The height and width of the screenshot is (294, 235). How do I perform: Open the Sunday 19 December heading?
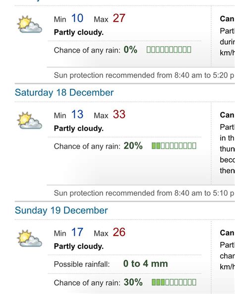pyautogui.click(x=61, y=210)
